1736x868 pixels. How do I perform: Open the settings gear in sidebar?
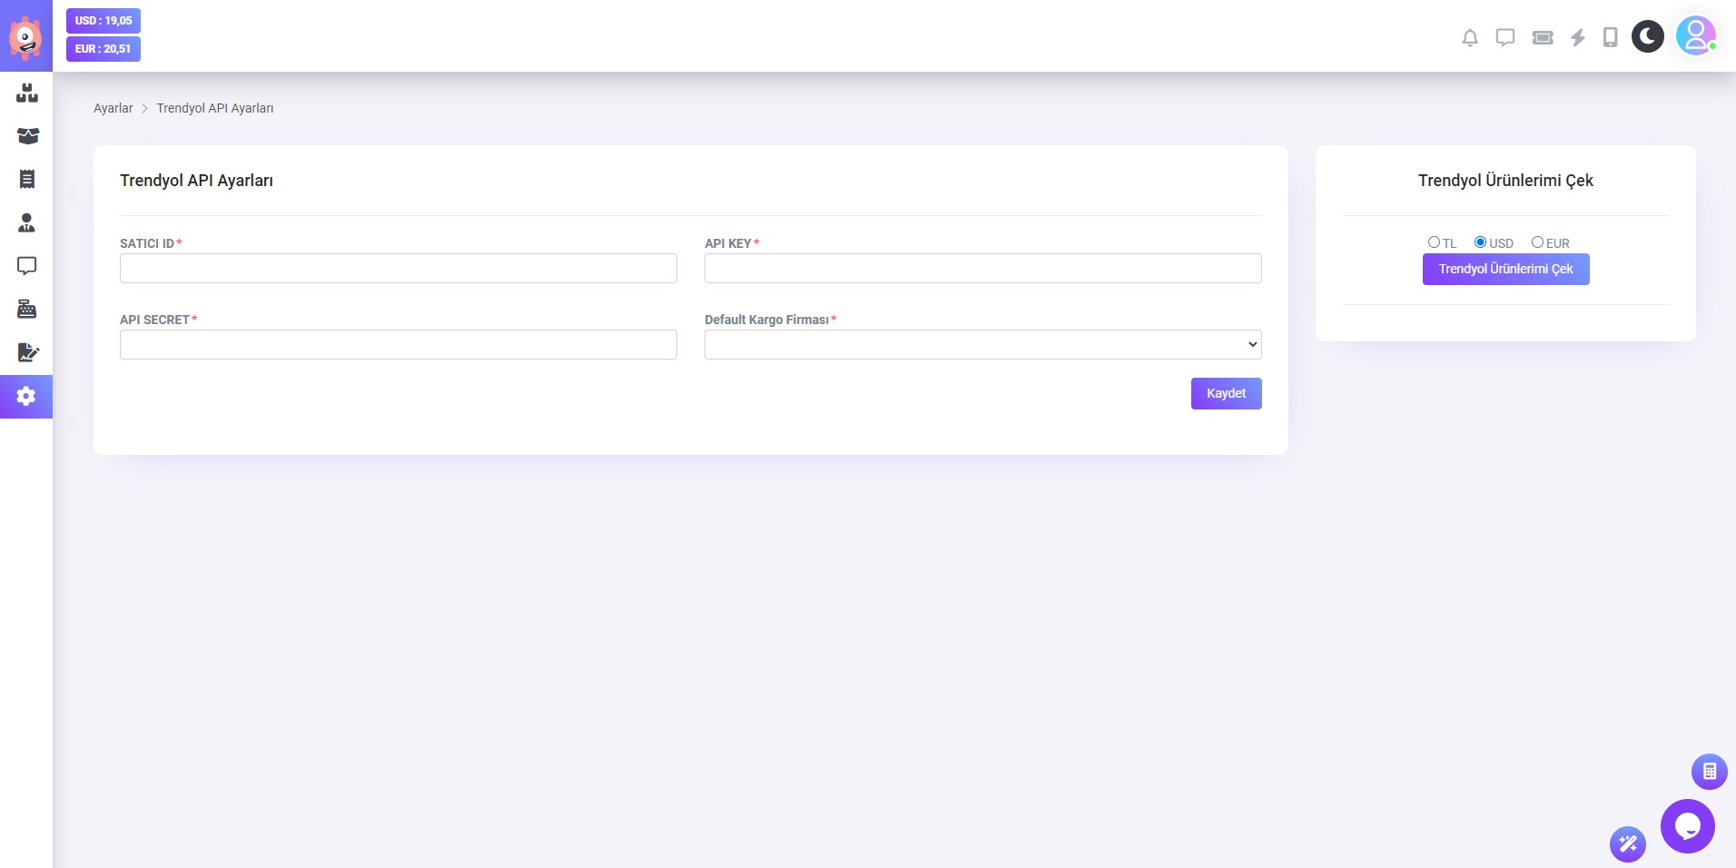point(26,397)
